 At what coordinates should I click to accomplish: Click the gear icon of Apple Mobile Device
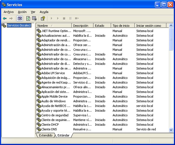point(39,96)
